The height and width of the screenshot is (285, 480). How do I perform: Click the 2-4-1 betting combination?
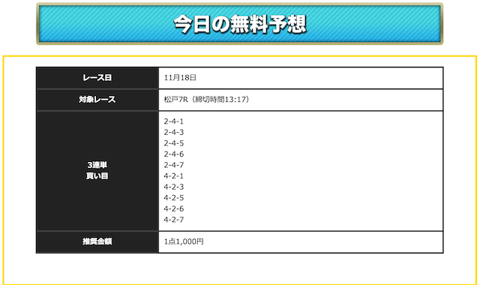click(173, 121)
